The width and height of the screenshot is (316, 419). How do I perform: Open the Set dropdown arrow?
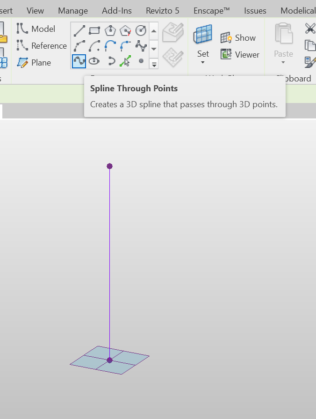click(x=203, y=63)
